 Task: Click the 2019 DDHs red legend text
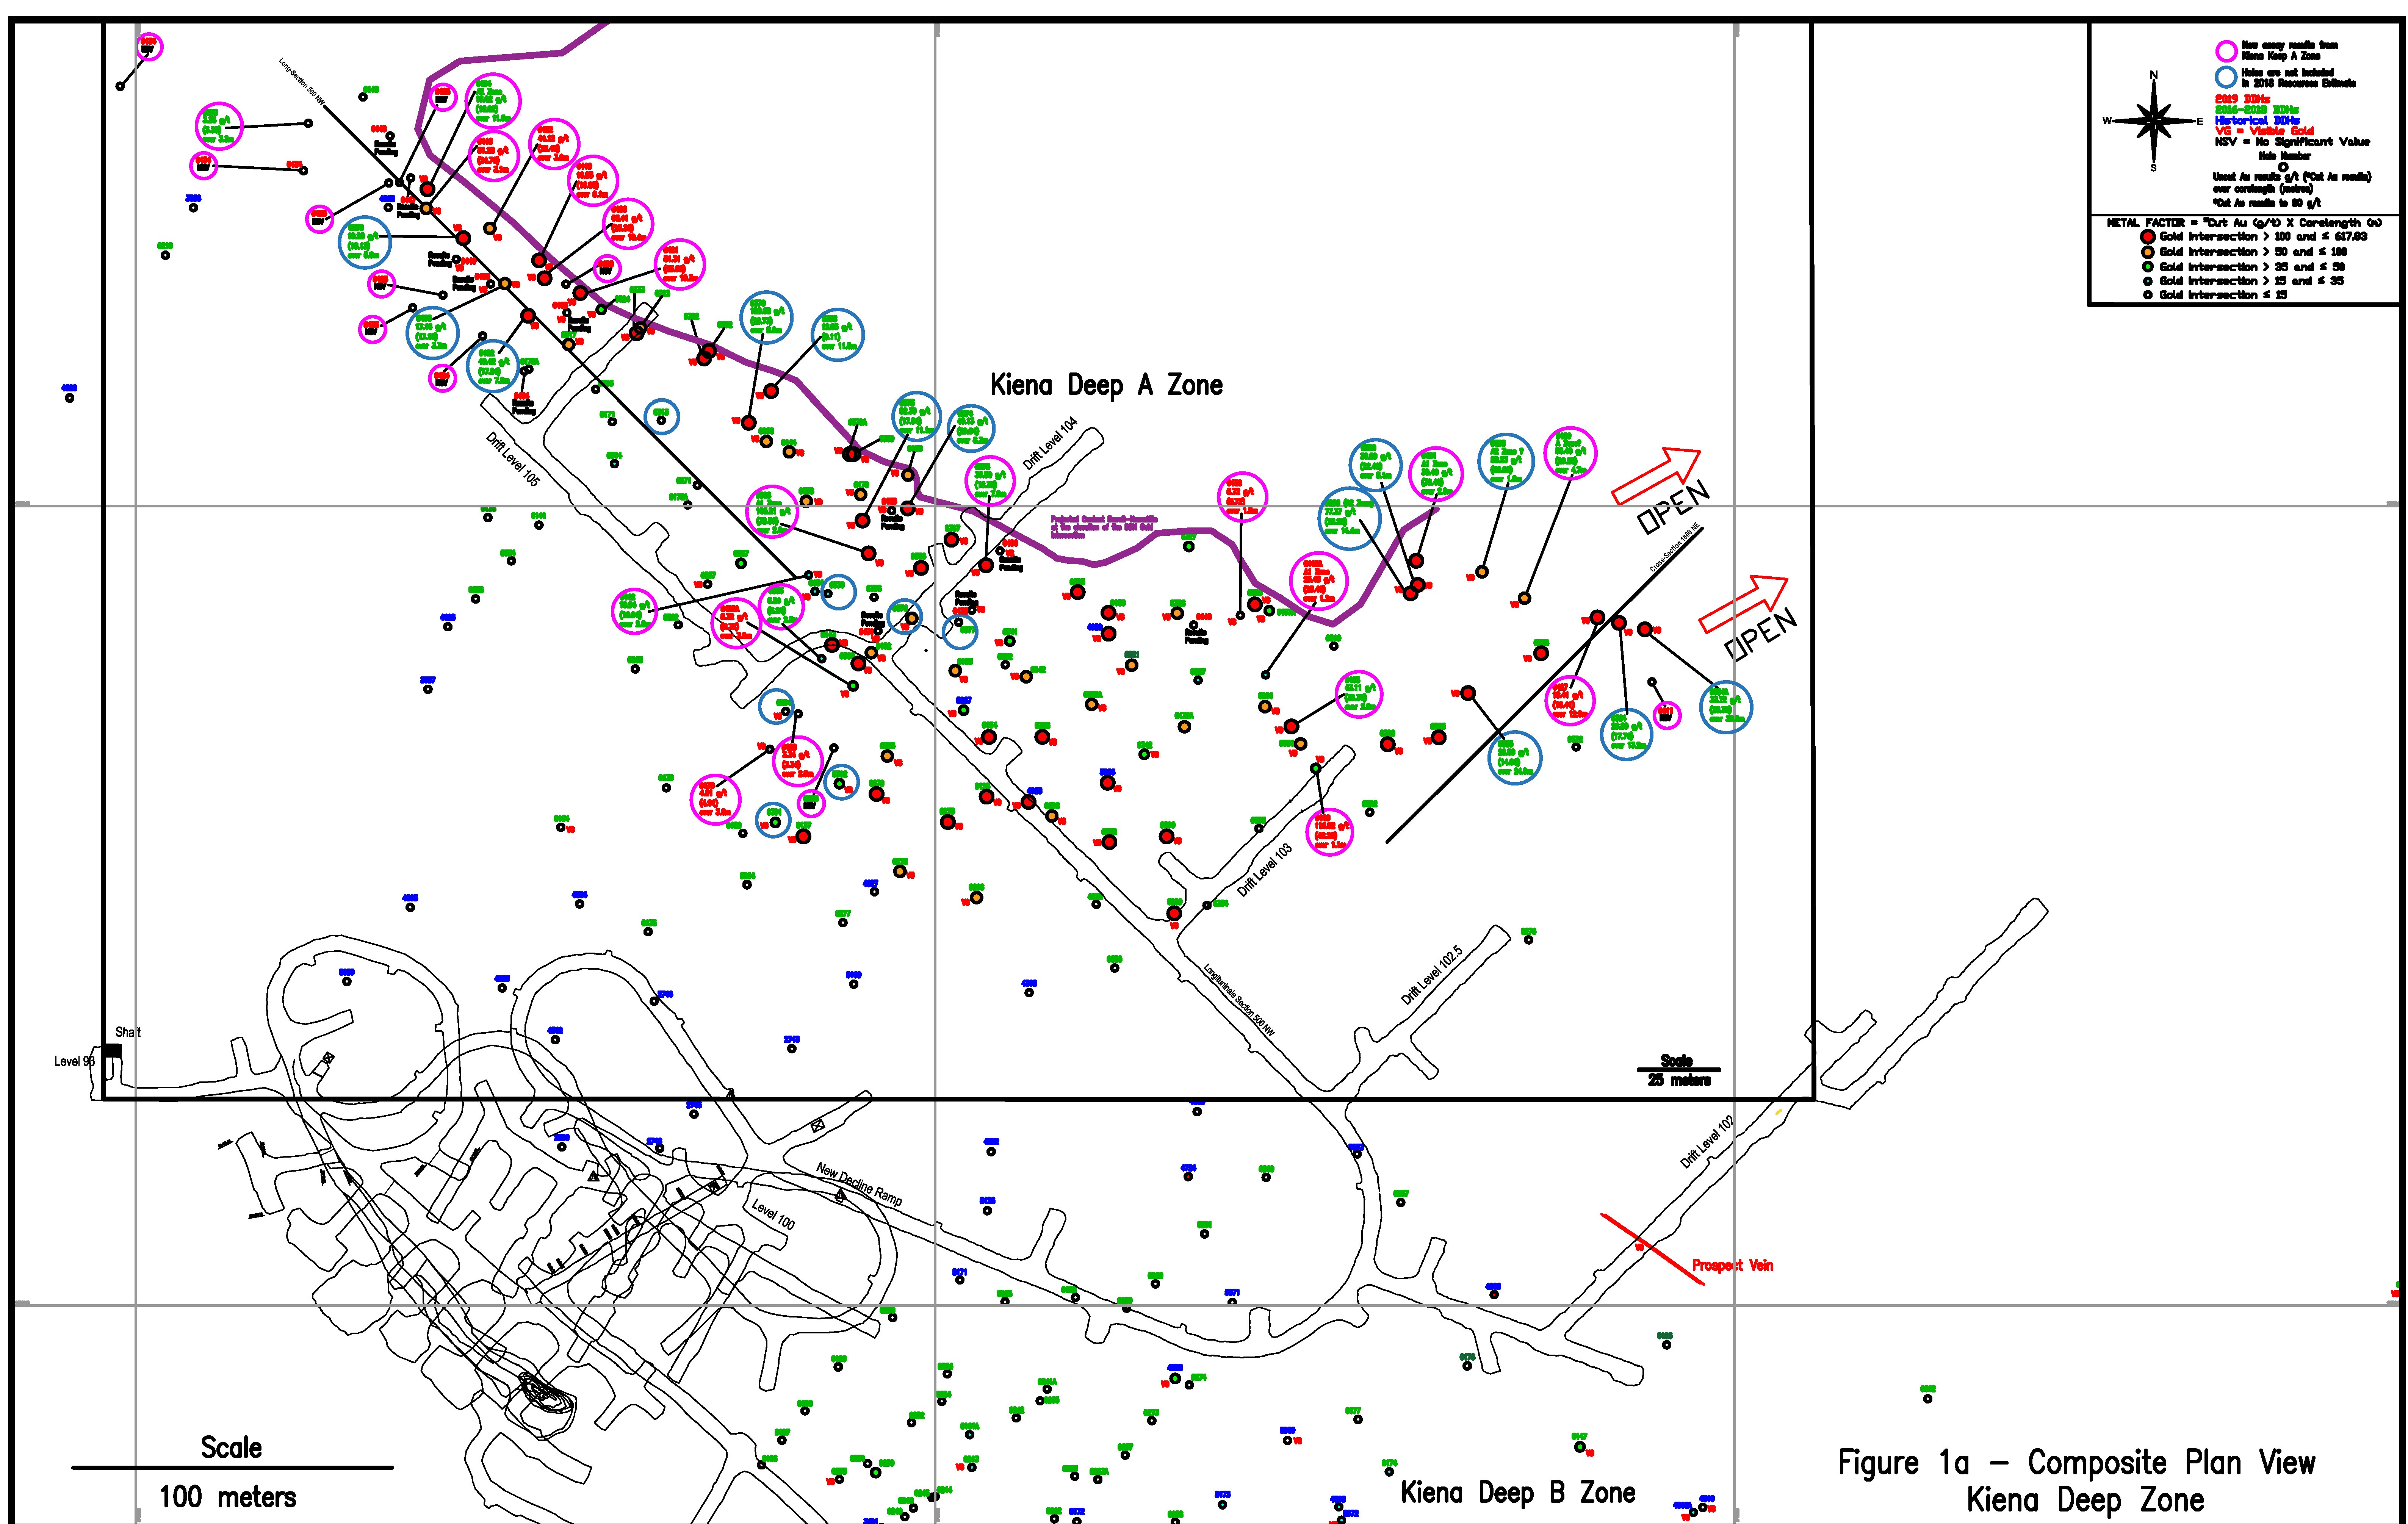tap(2243, 99)
